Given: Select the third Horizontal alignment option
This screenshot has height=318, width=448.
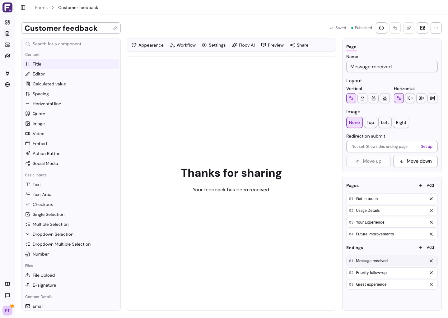Looking at the screenshot, I should coord(421,98).
